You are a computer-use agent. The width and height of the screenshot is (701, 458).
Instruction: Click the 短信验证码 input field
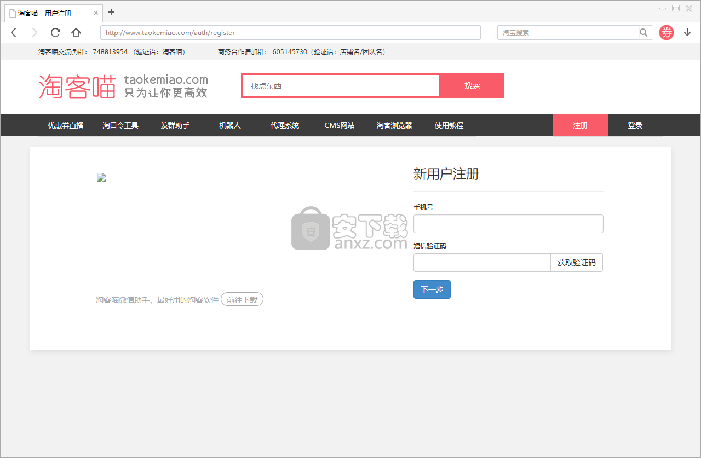coord(482,263)
